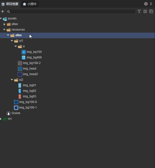155x168 pixels.
Task: Click the collapse-all icon at top right
Action: (x=151, y=11)
